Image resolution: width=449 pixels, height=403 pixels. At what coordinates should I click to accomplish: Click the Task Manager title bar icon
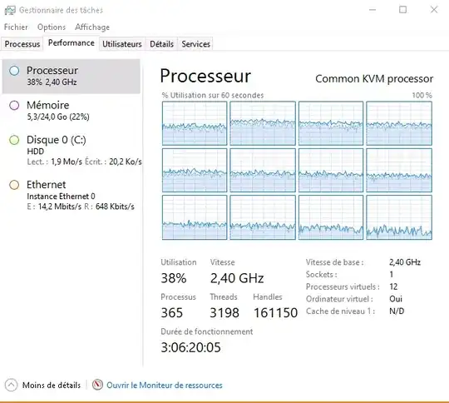click(x=10, y=10)
